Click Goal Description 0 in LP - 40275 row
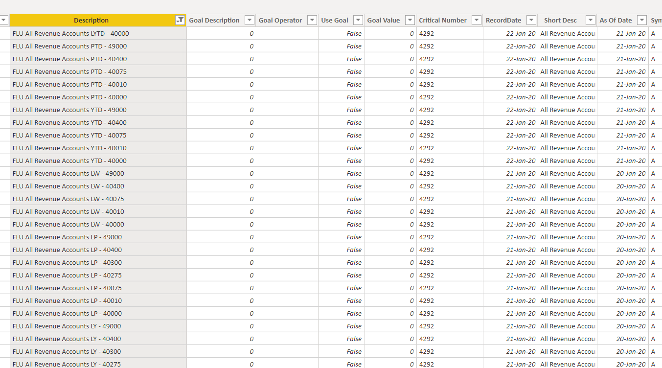662x368 pixels. coord(221,275)
